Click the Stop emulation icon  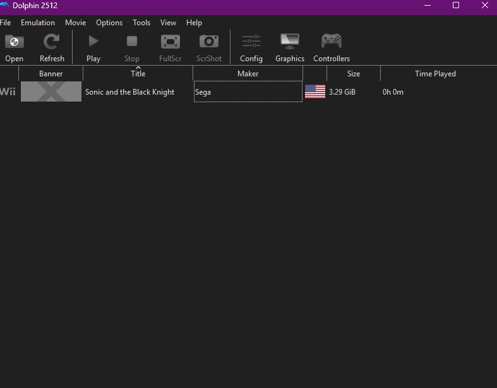pyautogui.click(x=131, y=42)
